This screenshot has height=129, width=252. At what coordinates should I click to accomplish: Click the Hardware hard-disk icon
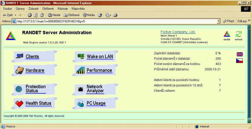coord(19,70)
